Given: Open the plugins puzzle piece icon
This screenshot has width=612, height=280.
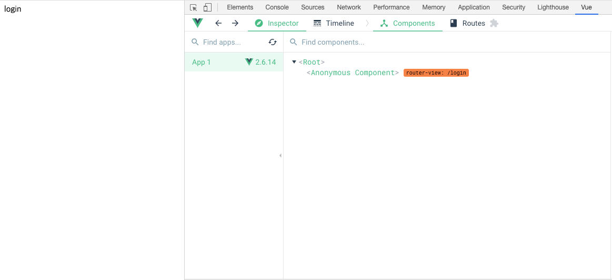Looking at the screenshot, I should (x=494, y=23).
